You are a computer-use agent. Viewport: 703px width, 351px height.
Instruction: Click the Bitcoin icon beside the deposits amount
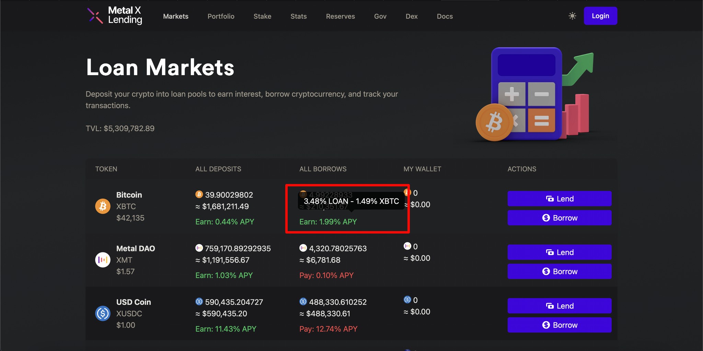pos(199,194)
